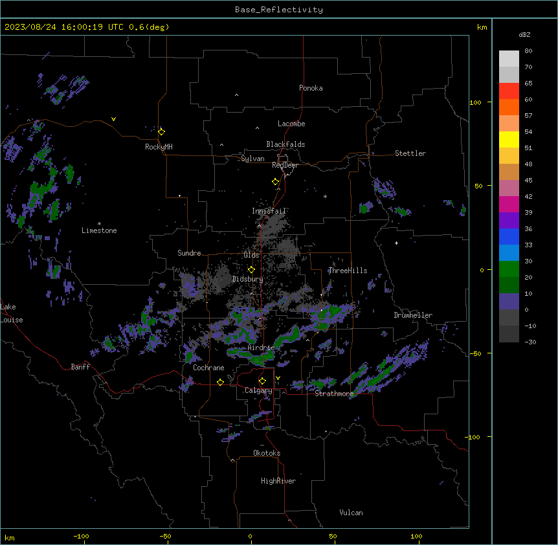The height and width of the screenshot is (545, 558).
Task: Click the Strathmore label
Action: coord(334,394)
